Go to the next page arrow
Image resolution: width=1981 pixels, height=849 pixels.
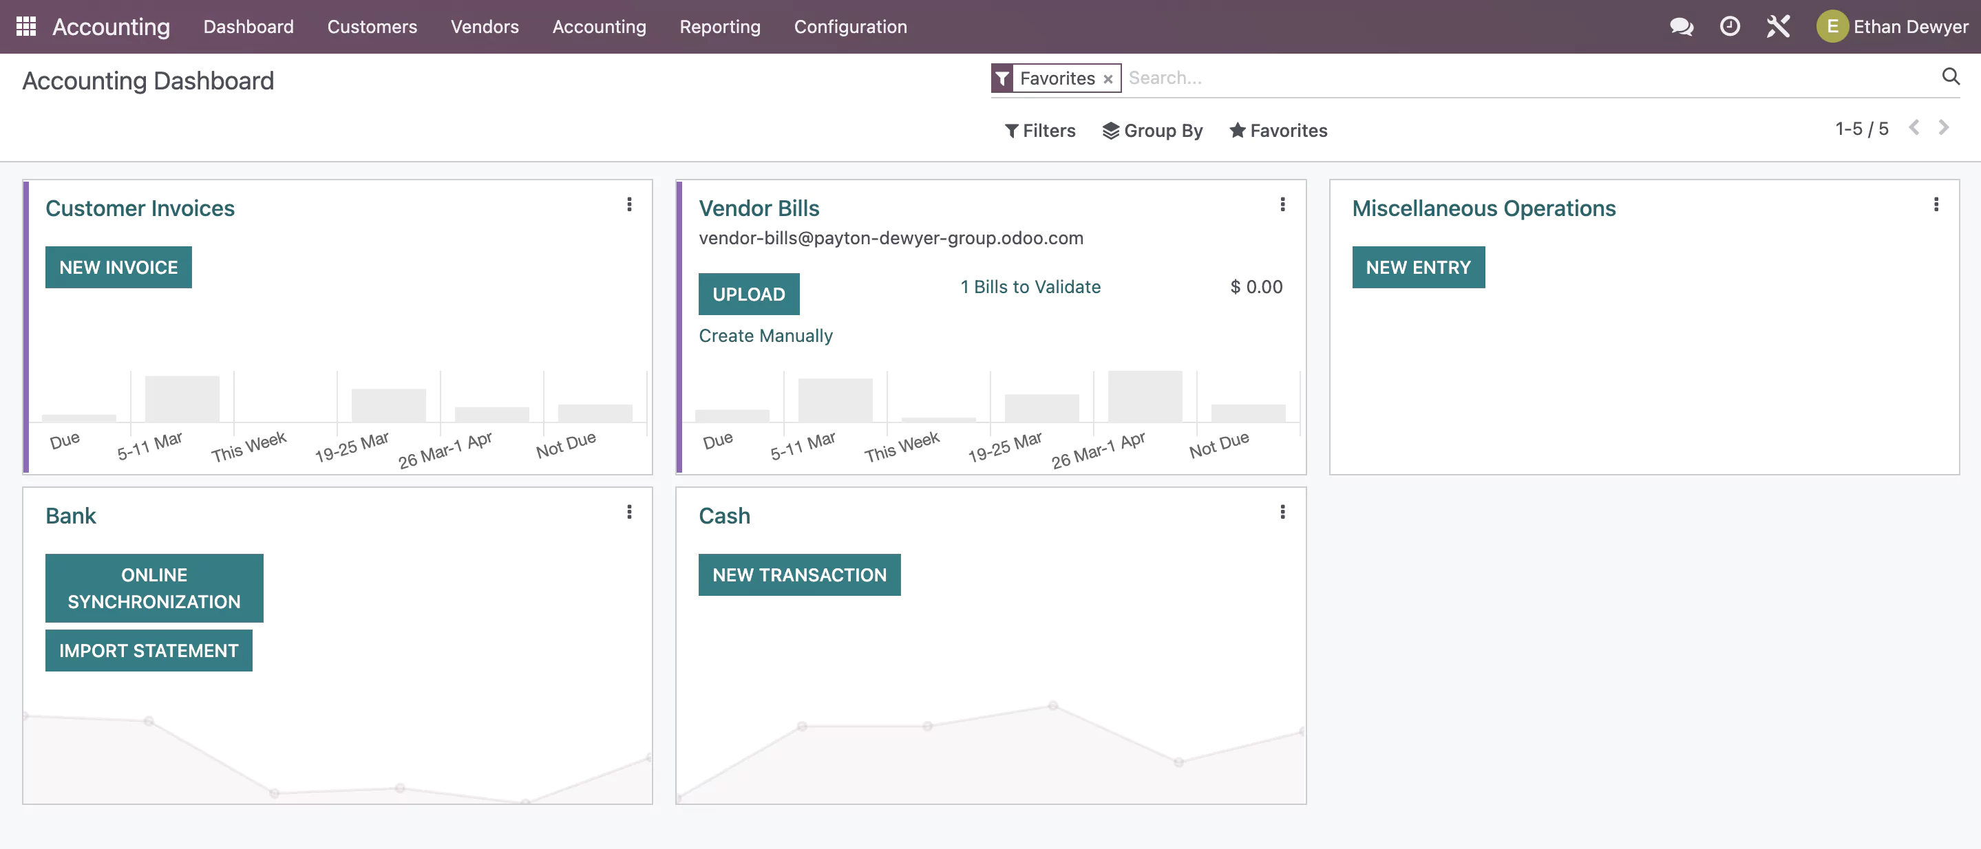click(x=1943, y=127)
